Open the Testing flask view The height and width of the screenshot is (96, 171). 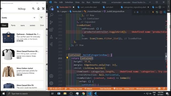(51, 37)
